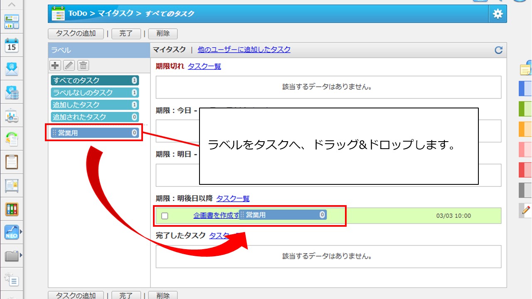Open the colored binders cabinet icon

(12, 209)
